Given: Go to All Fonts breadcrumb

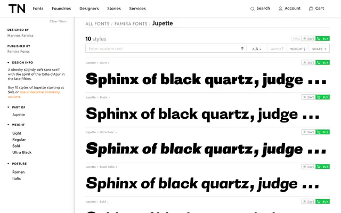Looking at the screenshot, I should (97, 23).
